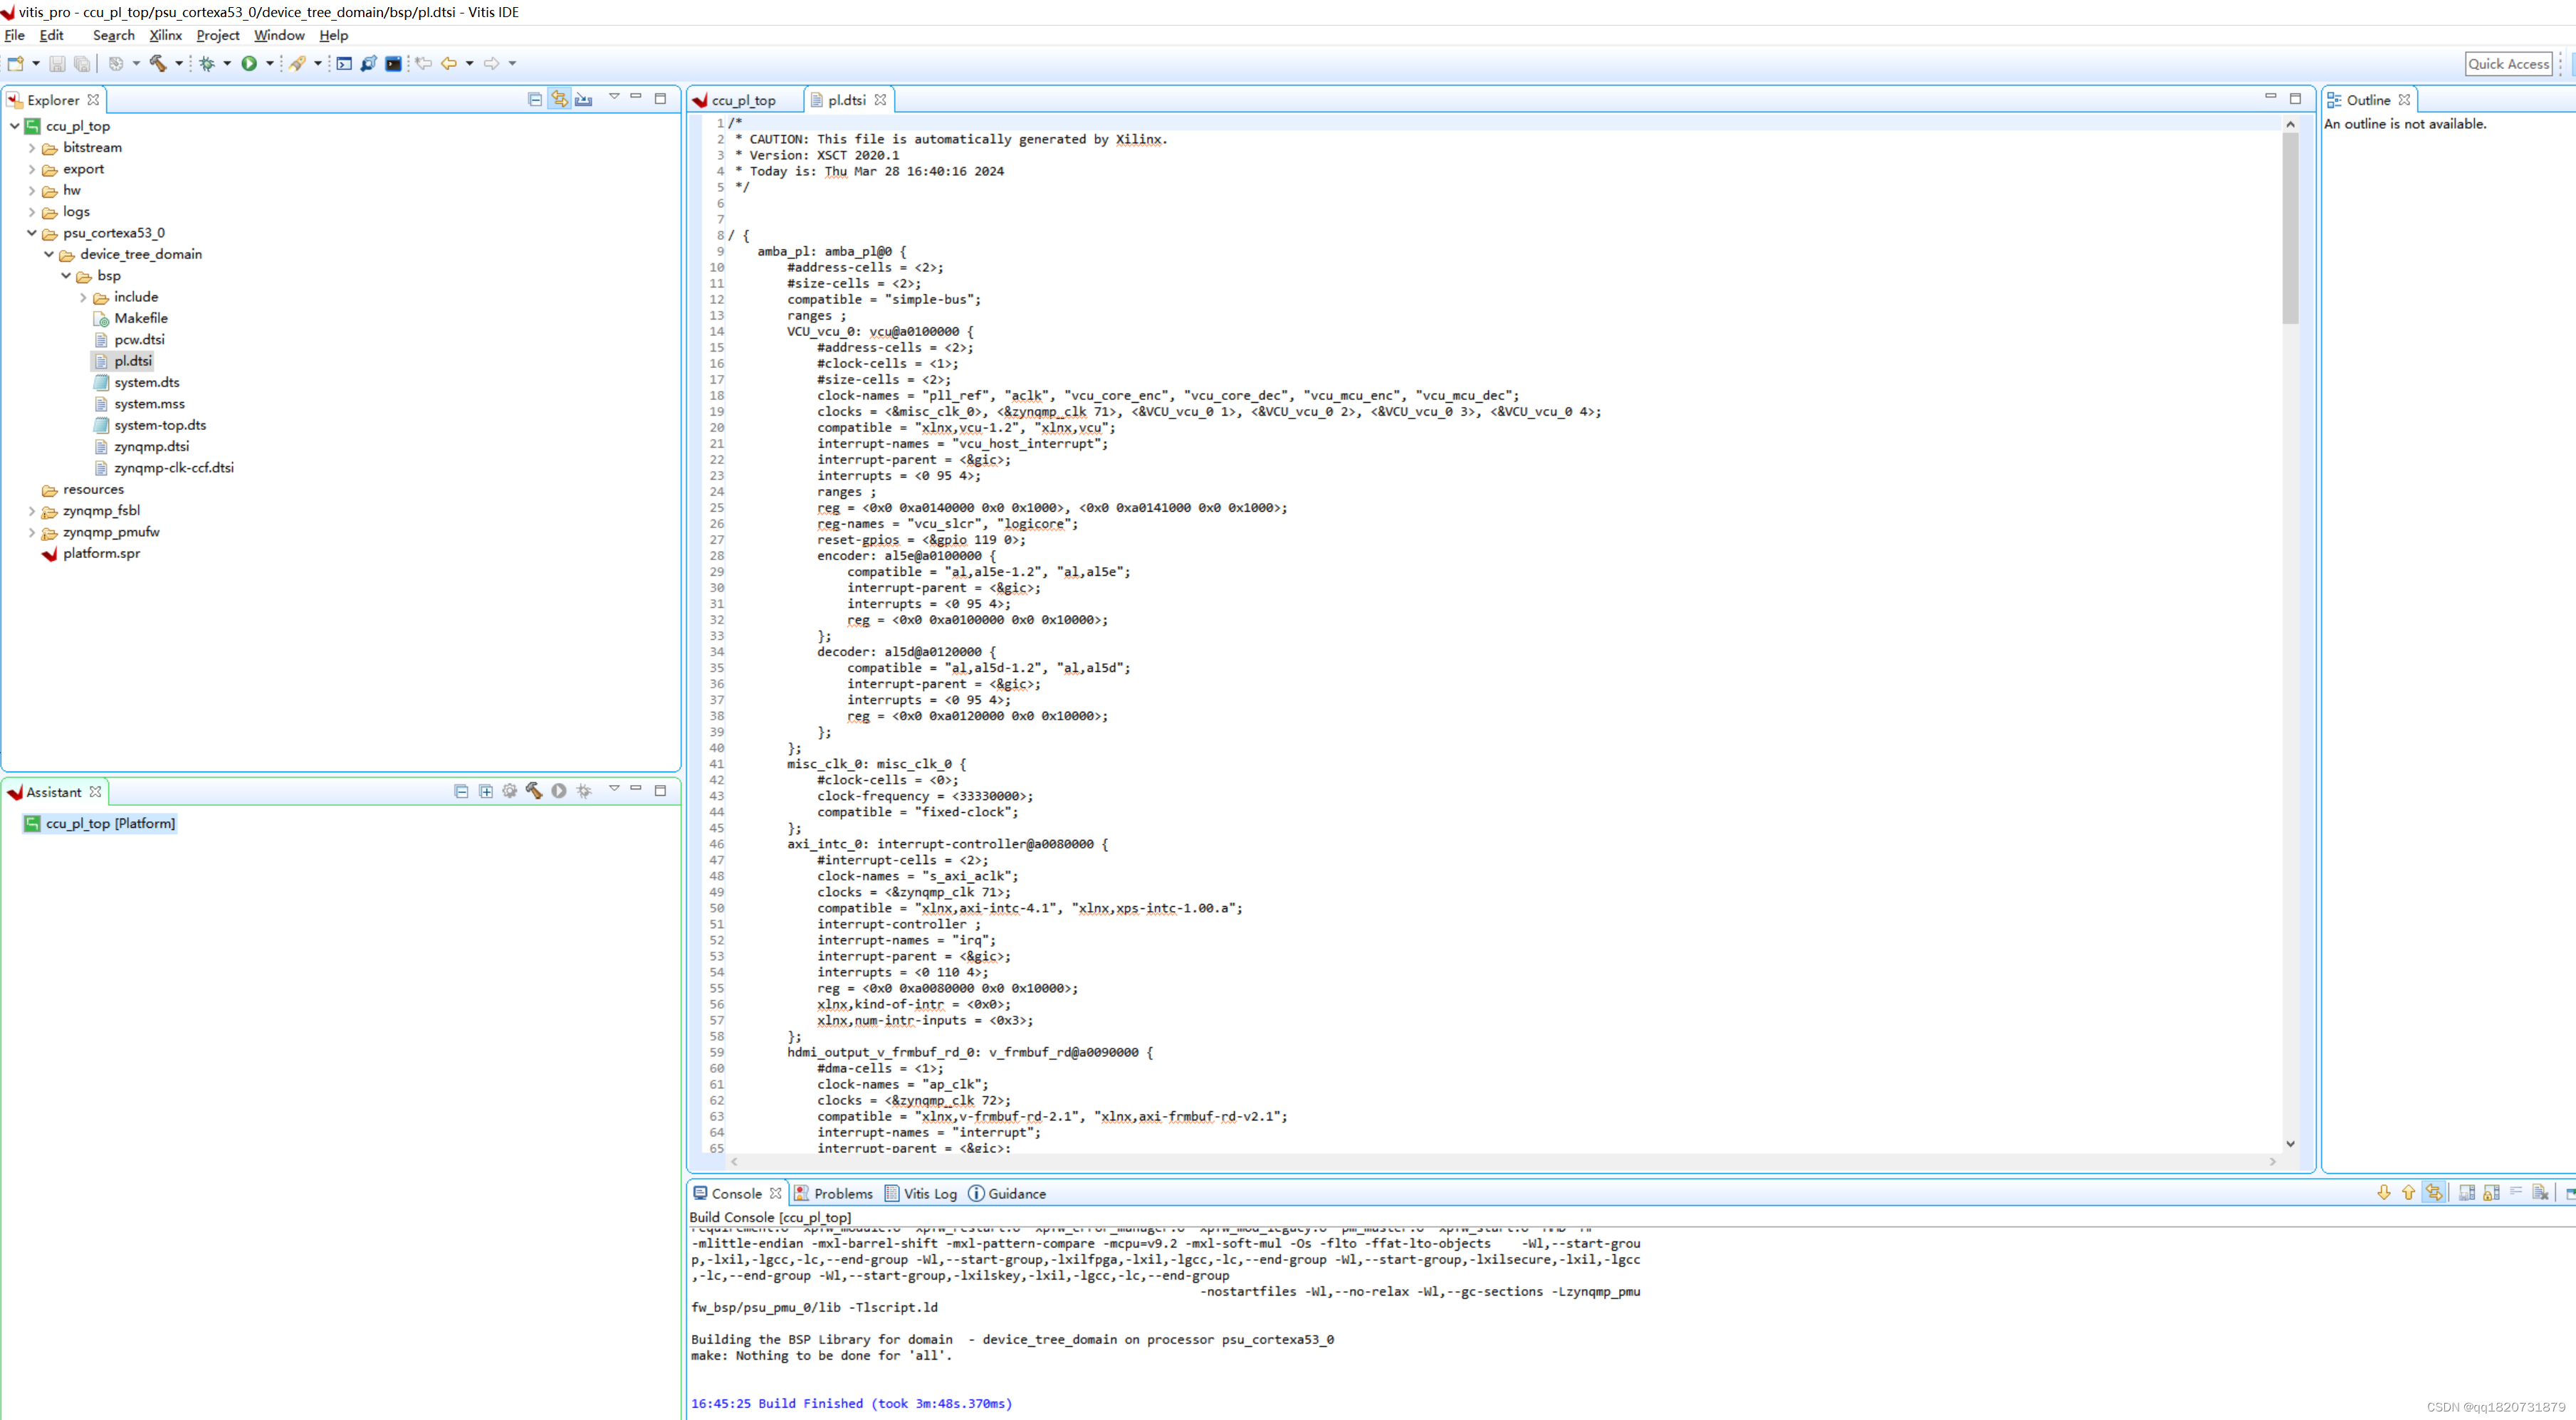Screen dimensions: 2576x1420
Task: Toggle build-console linking arrows icon in Console
Action: tap(2434, 1193)
